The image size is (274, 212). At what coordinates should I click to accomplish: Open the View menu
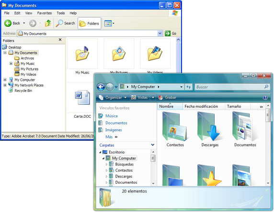click(29, 13)
